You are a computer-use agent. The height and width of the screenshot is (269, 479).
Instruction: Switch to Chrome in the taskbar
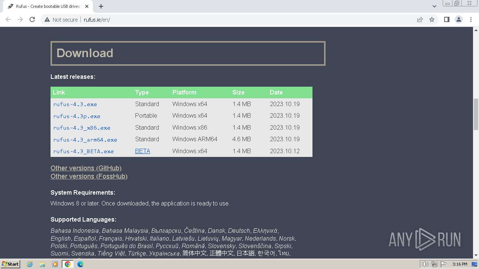[67, 264]
